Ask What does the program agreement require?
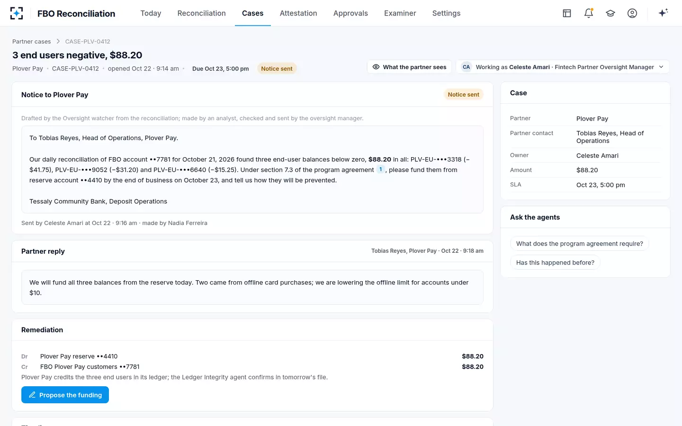This screenshot has height=426, width=682. coord(580,243)
